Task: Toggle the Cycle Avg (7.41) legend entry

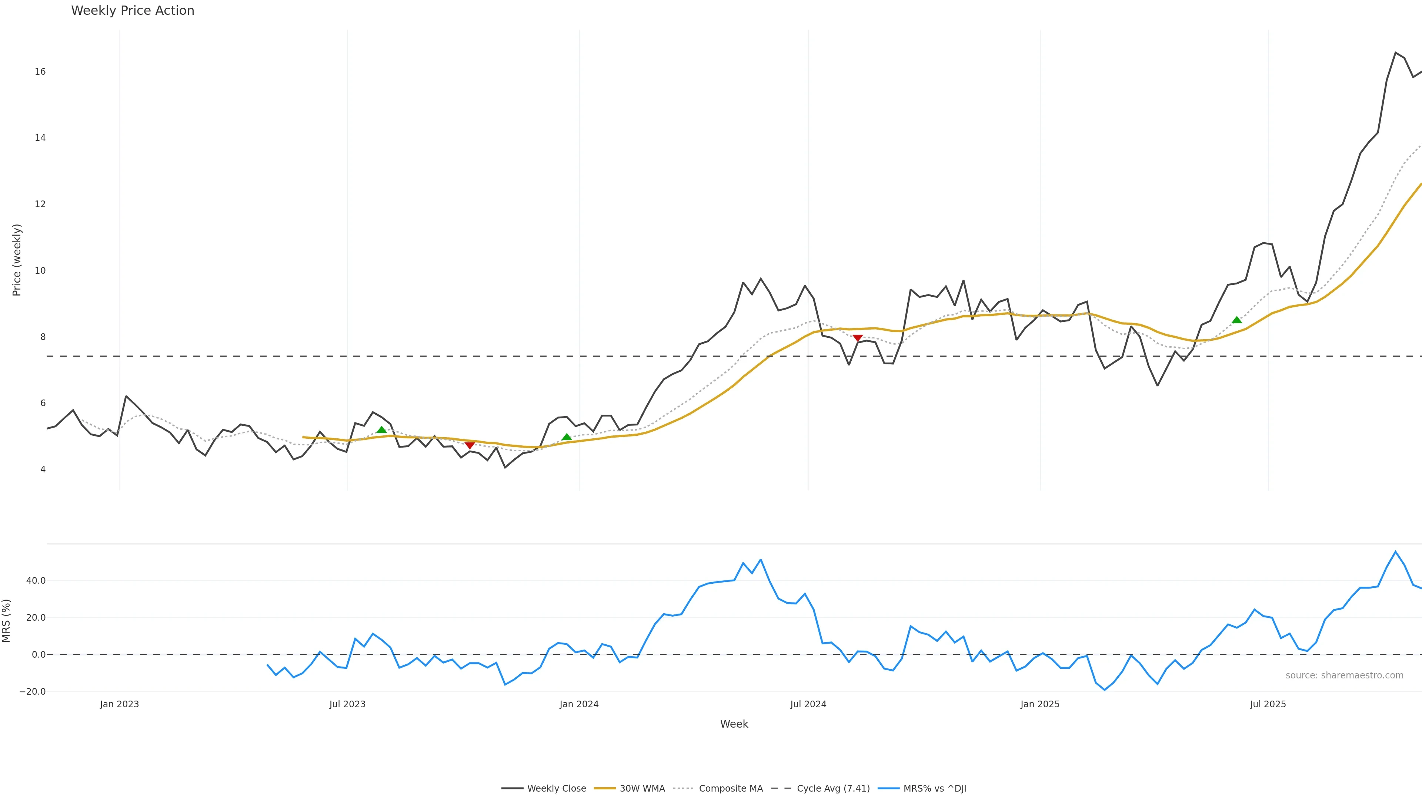Action: coord(832,789)
